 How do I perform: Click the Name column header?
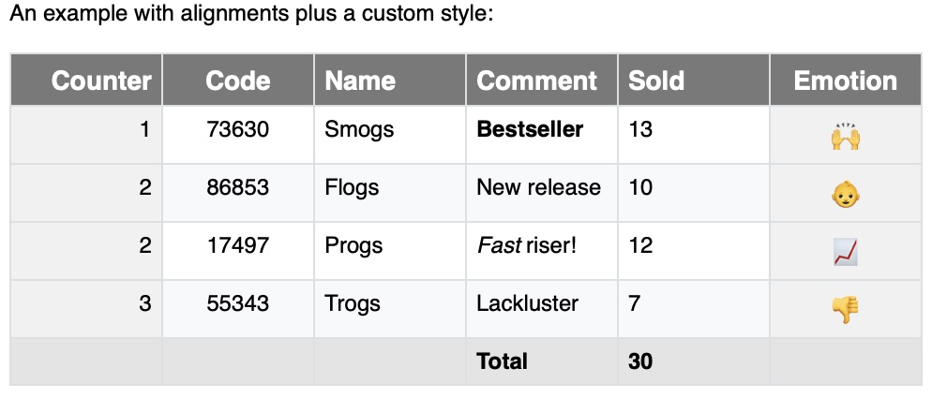coord(360,81)
